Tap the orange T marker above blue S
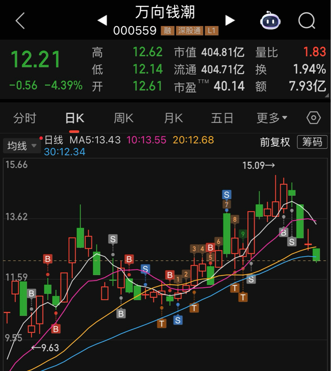This screenshot has height=371, width=331. 162,324
